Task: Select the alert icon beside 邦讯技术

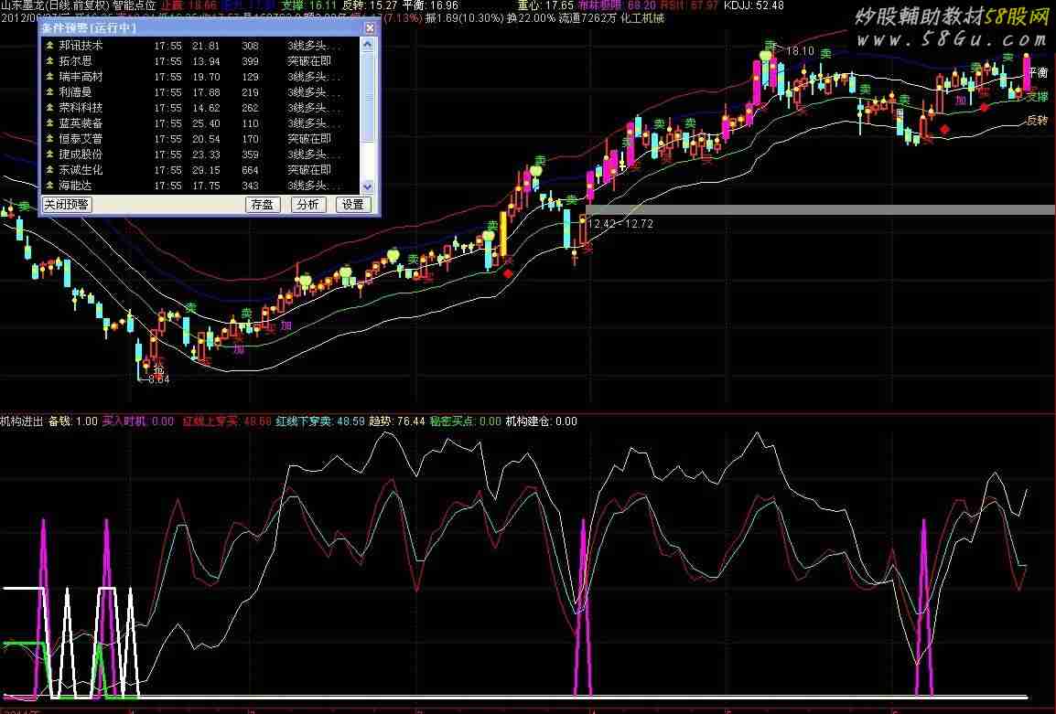Action: 49,46
